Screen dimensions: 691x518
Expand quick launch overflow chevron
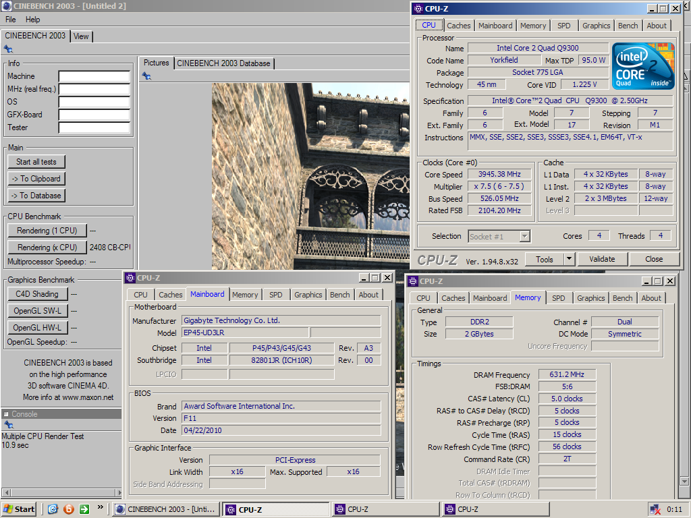pyautogui.click(x=101, y=507)
